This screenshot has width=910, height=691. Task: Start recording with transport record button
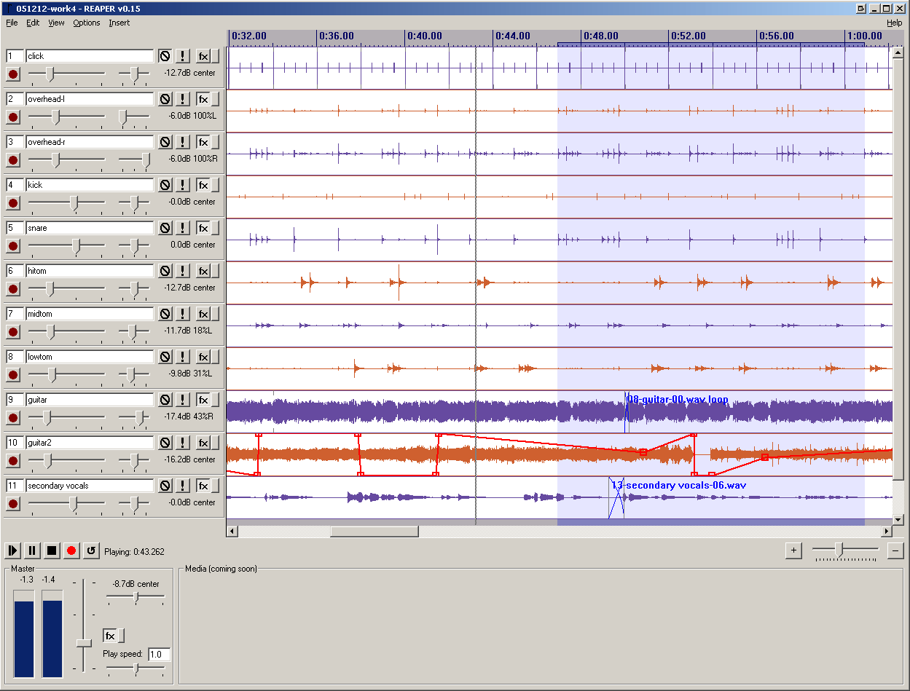coord(71,550)
